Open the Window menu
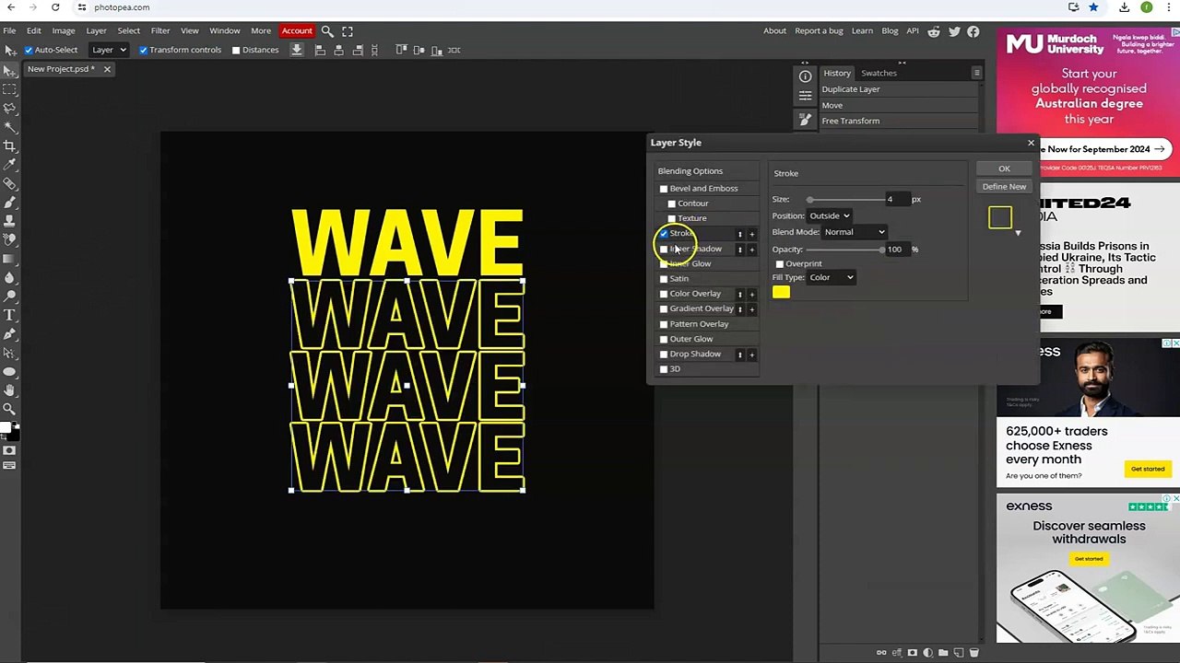 pos(225,31)
